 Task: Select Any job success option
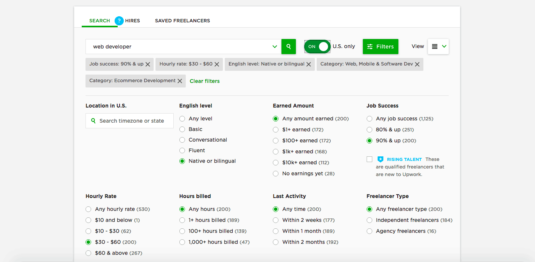(x=370, y=119)
